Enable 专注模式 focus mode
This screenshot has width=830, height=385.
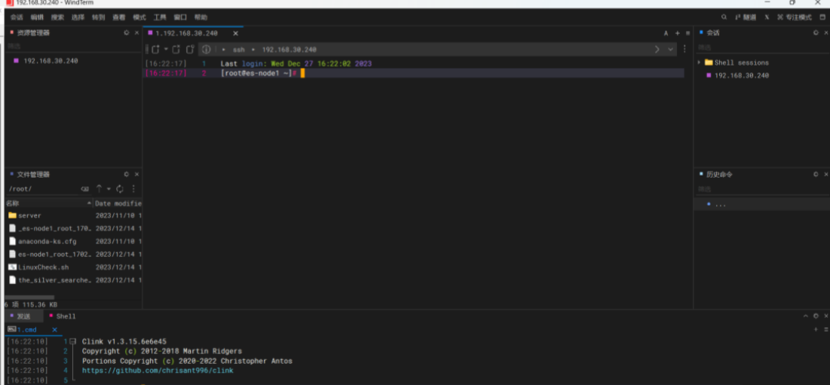pos(794,17)
